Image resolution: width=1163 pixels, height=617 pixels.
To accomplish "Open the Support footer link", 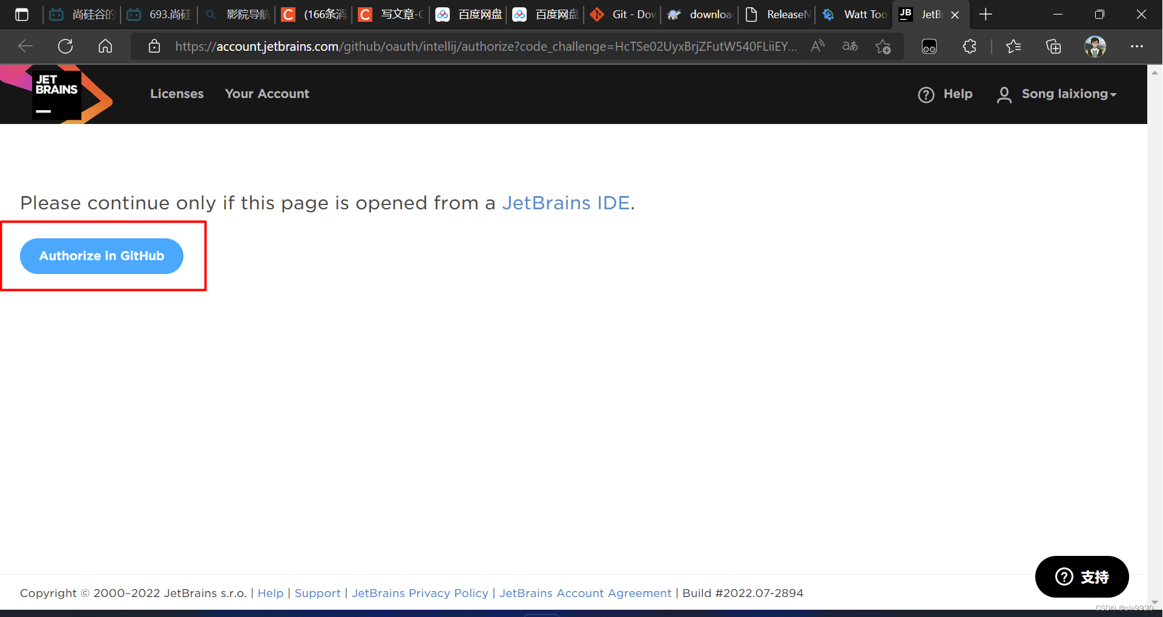I will [317, 593].
